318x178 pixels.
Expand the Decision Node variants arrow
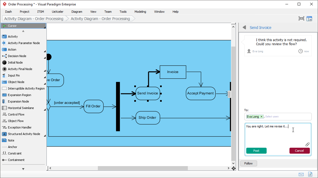pos(45,58)
